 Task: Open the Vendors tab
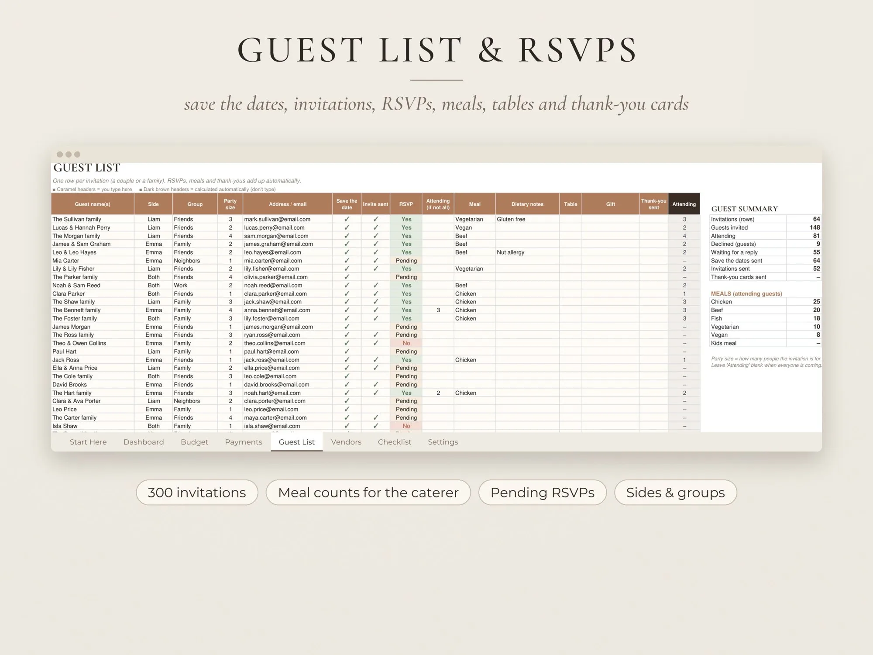tap(346, 442)
